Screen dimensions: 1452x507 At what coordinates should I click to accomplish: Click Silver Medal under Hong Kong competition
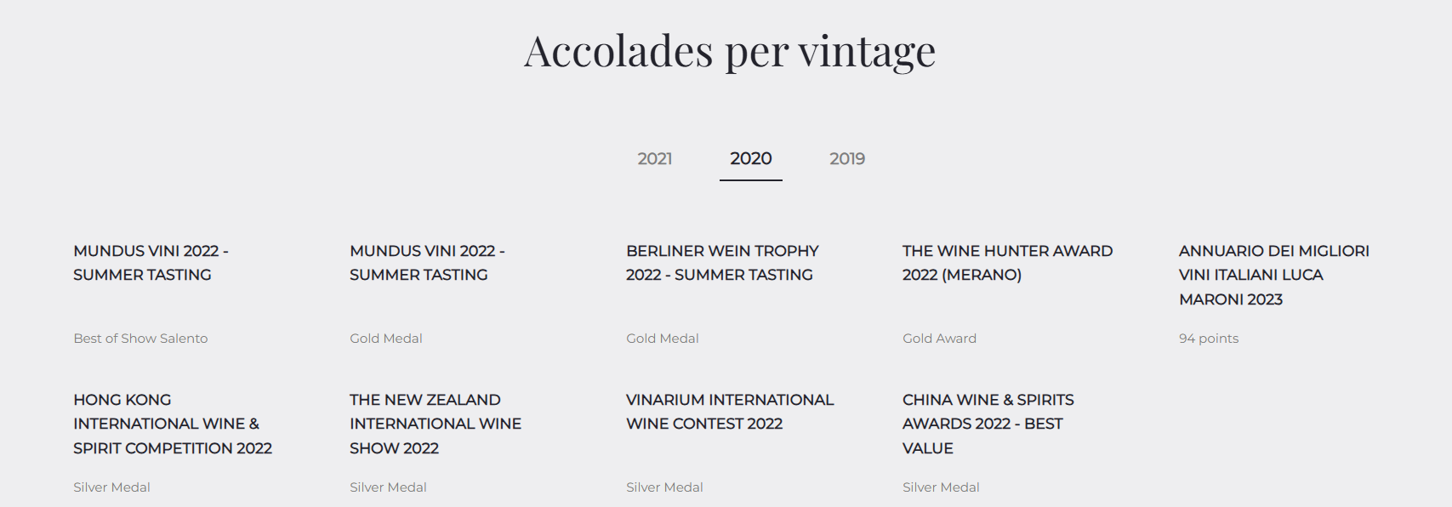[111, 487]
